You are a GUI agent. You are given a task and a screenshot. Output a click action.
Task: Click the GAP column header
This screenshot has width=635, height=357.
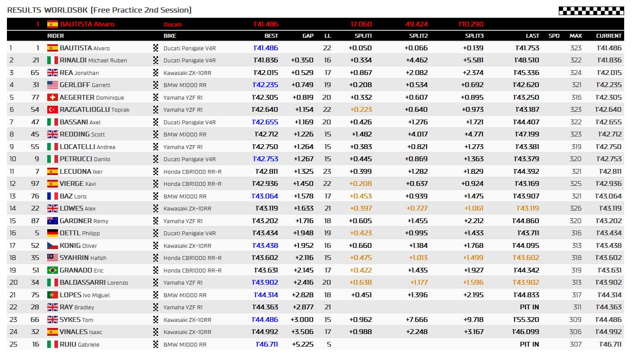tap(308, 36)
